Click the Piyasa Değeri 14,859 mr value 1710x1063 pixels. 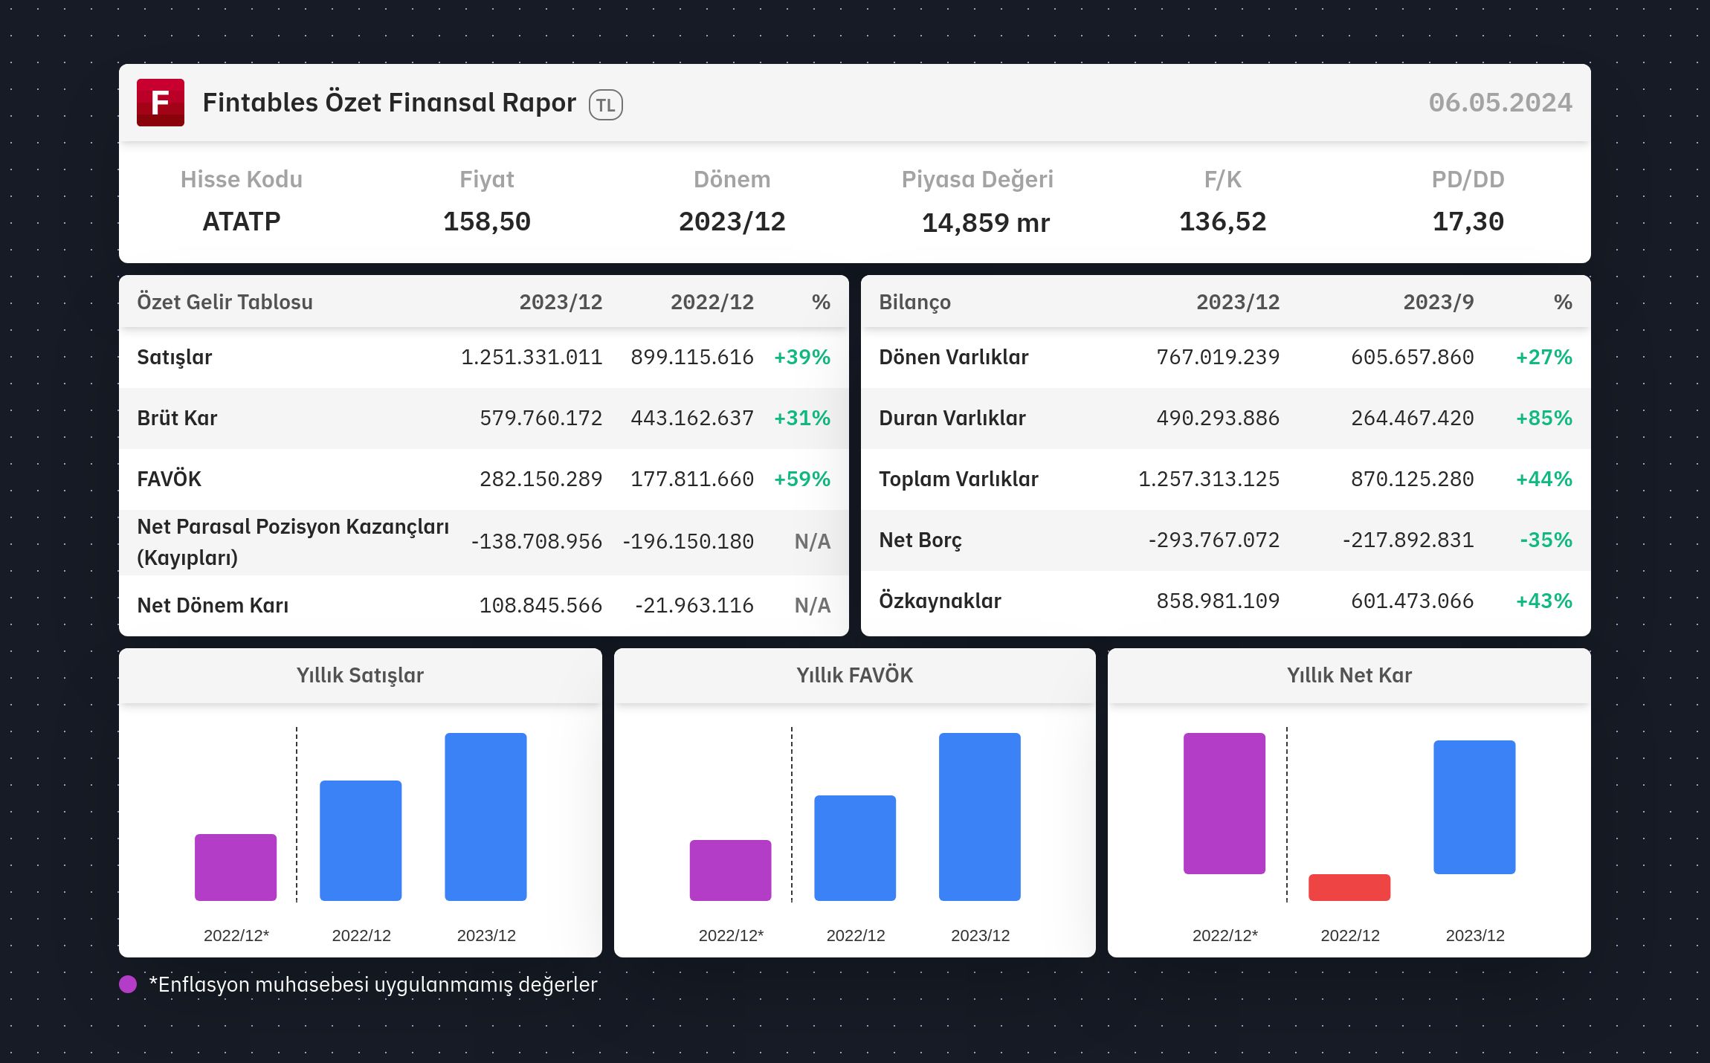985,222
